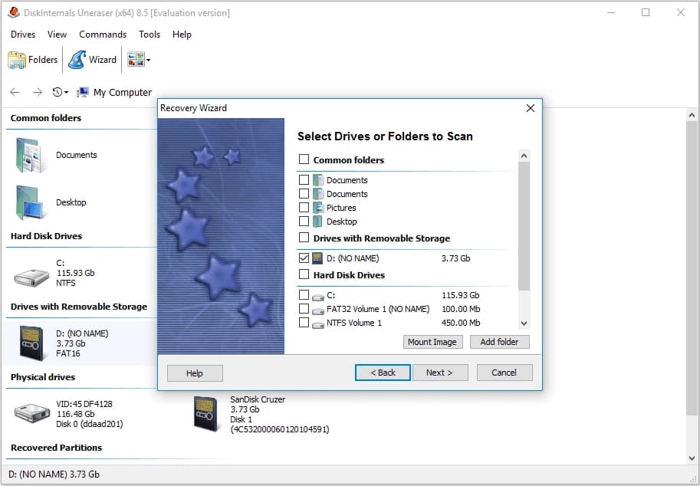This screenshot has height=486, width=700.
Task: Open the Tools menu
Action: 149,34
